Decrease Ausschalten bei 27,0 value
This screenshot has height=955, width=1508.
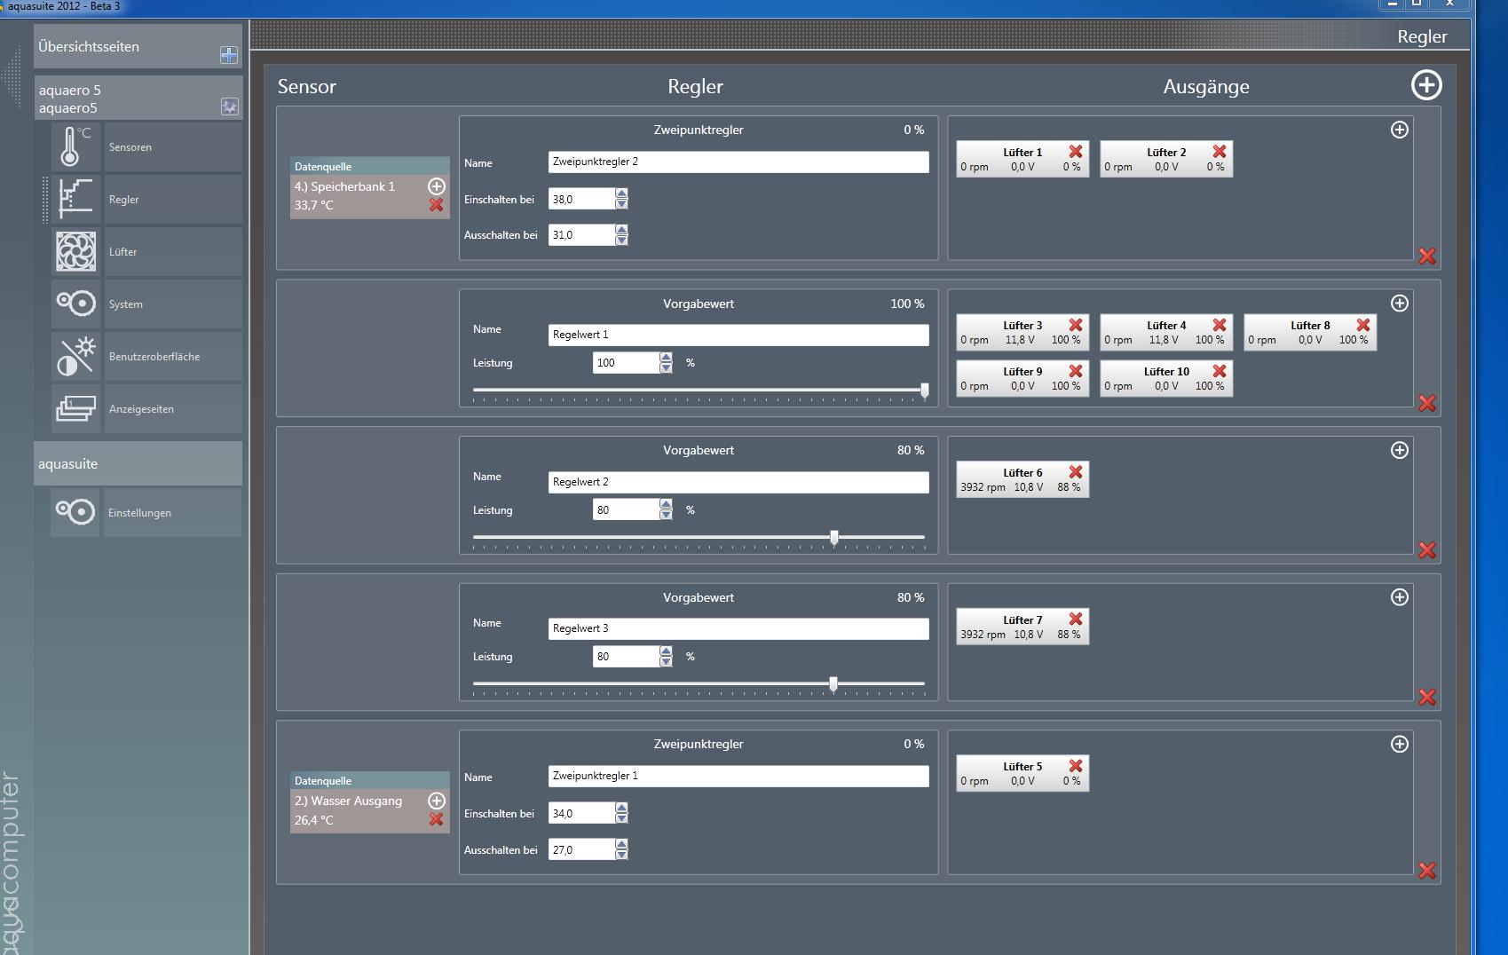[621, 855]
